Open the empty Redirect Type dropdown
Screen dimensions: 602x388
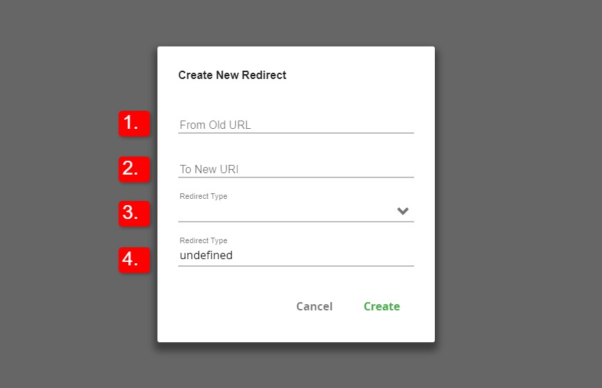pyautogui.click(x=296, y=211)
